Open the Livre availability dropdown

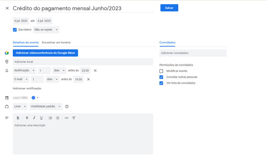tap(20, 107)
